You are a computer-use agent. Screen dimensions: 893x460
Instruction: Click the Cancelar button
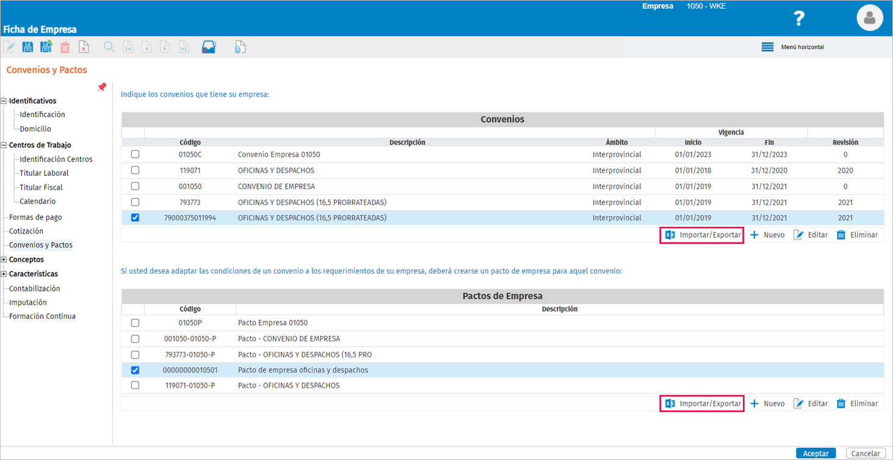[866, 453]
